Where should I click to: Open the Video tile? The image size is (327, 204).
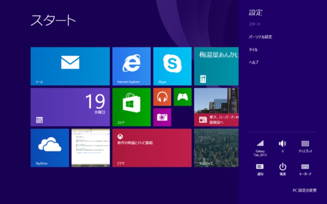[x=152, y=148]
